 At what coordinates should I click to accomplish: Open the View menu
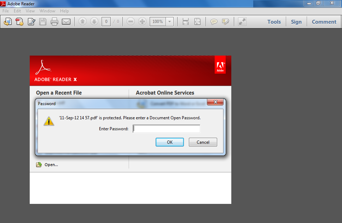coord(30,11)
